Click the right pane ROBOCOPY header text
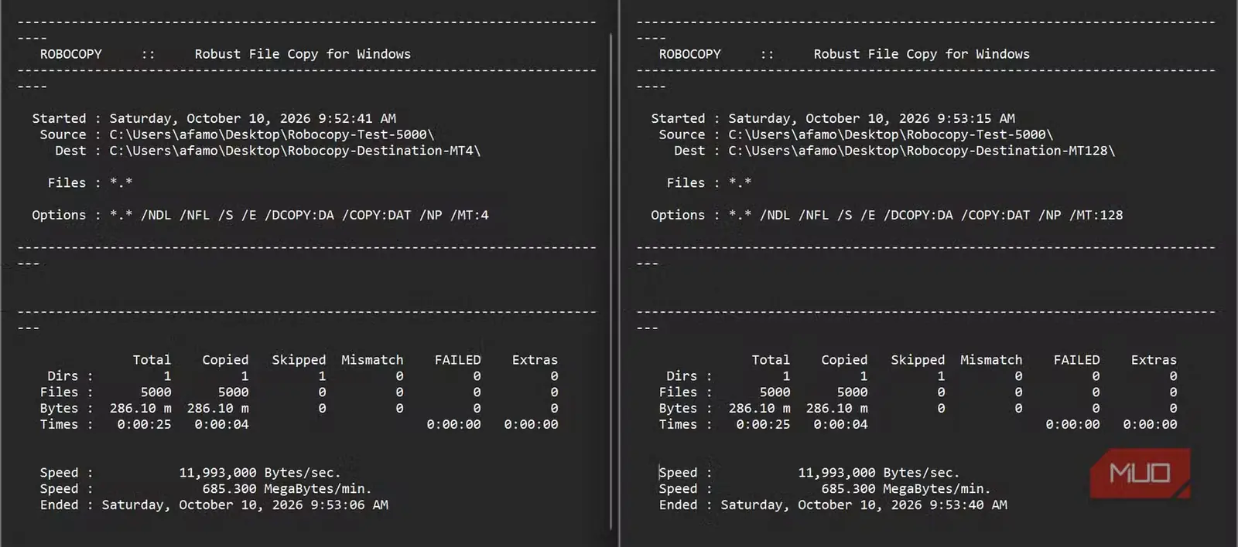This screenshot has height=547, width=1238. 690,54
